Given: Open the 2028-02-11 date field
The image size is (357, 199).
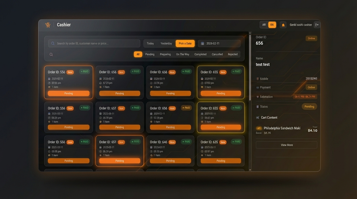Looking at the screenshot, I should (x=219, y=44).
